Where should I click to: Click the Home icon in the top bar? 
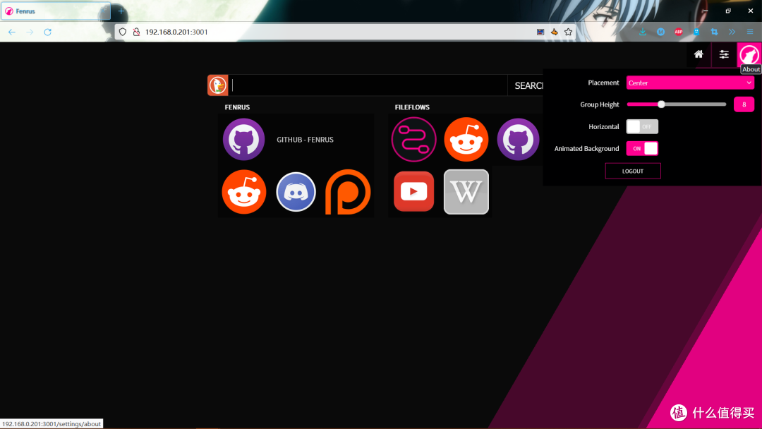coord(698,54)
